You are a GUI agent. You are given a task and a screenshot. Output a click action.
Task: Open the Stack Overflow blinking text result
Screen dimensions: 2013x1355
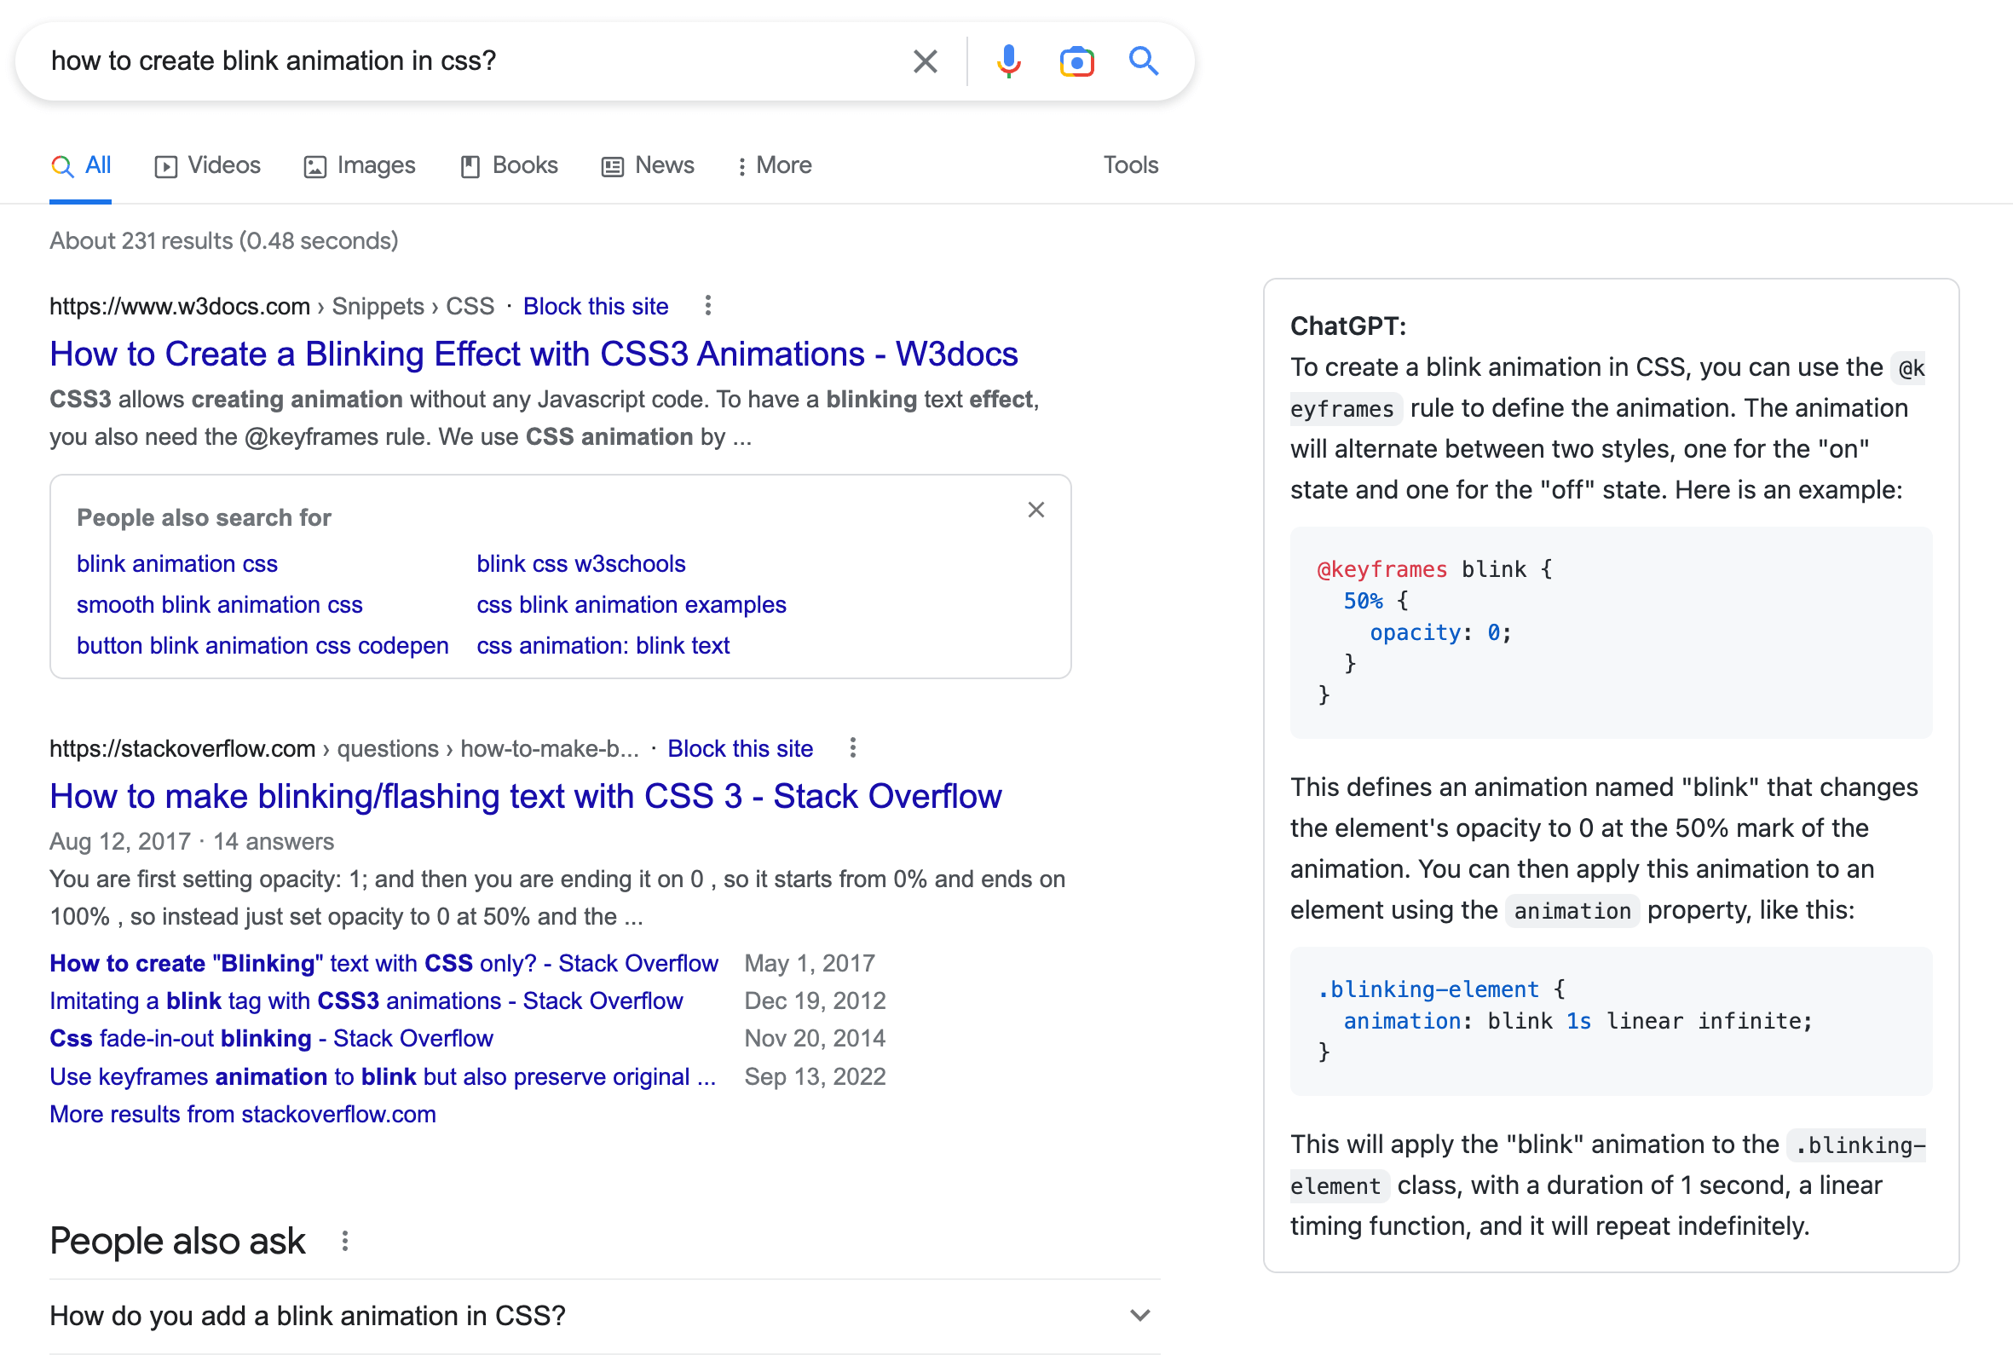(525, 796)
